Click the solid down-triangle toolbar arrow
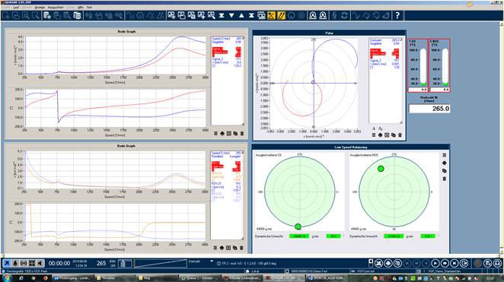The width and height of the screenshot is (504, 282). point(231,15)
